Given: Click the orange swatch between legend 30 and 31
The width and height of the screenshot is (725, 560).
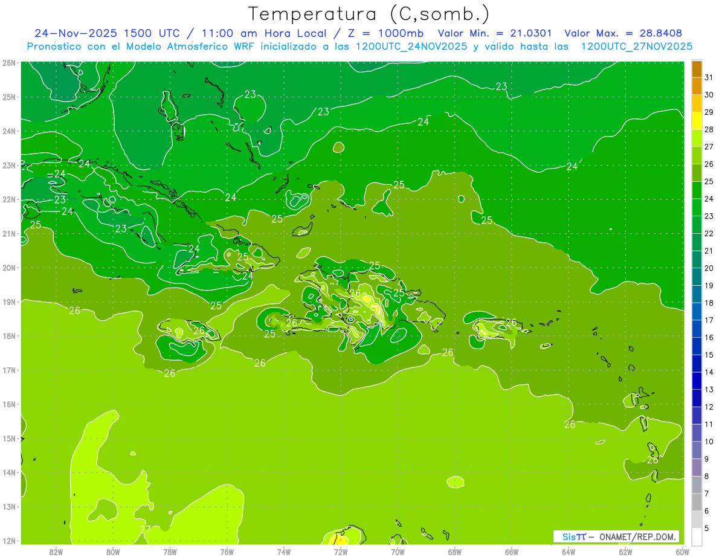Looking at the screenshot, I should 697,86.
